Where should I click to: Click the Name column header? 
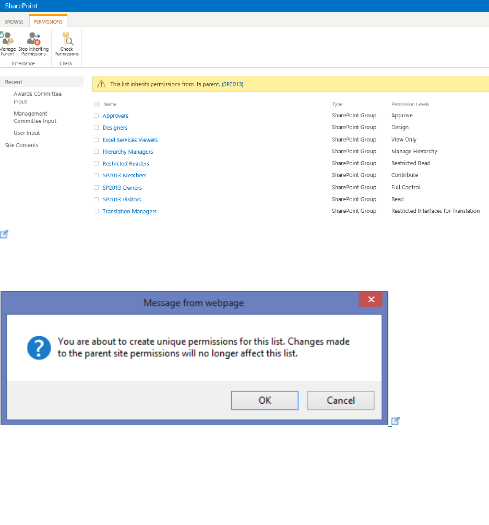pyautogui.click(x=110, y=105)
